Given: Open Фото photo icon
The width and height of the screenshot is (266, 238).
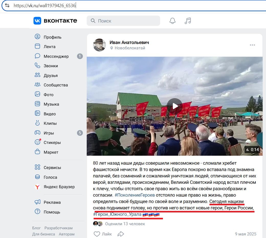Looking at the screenshot, I should 38,94.
